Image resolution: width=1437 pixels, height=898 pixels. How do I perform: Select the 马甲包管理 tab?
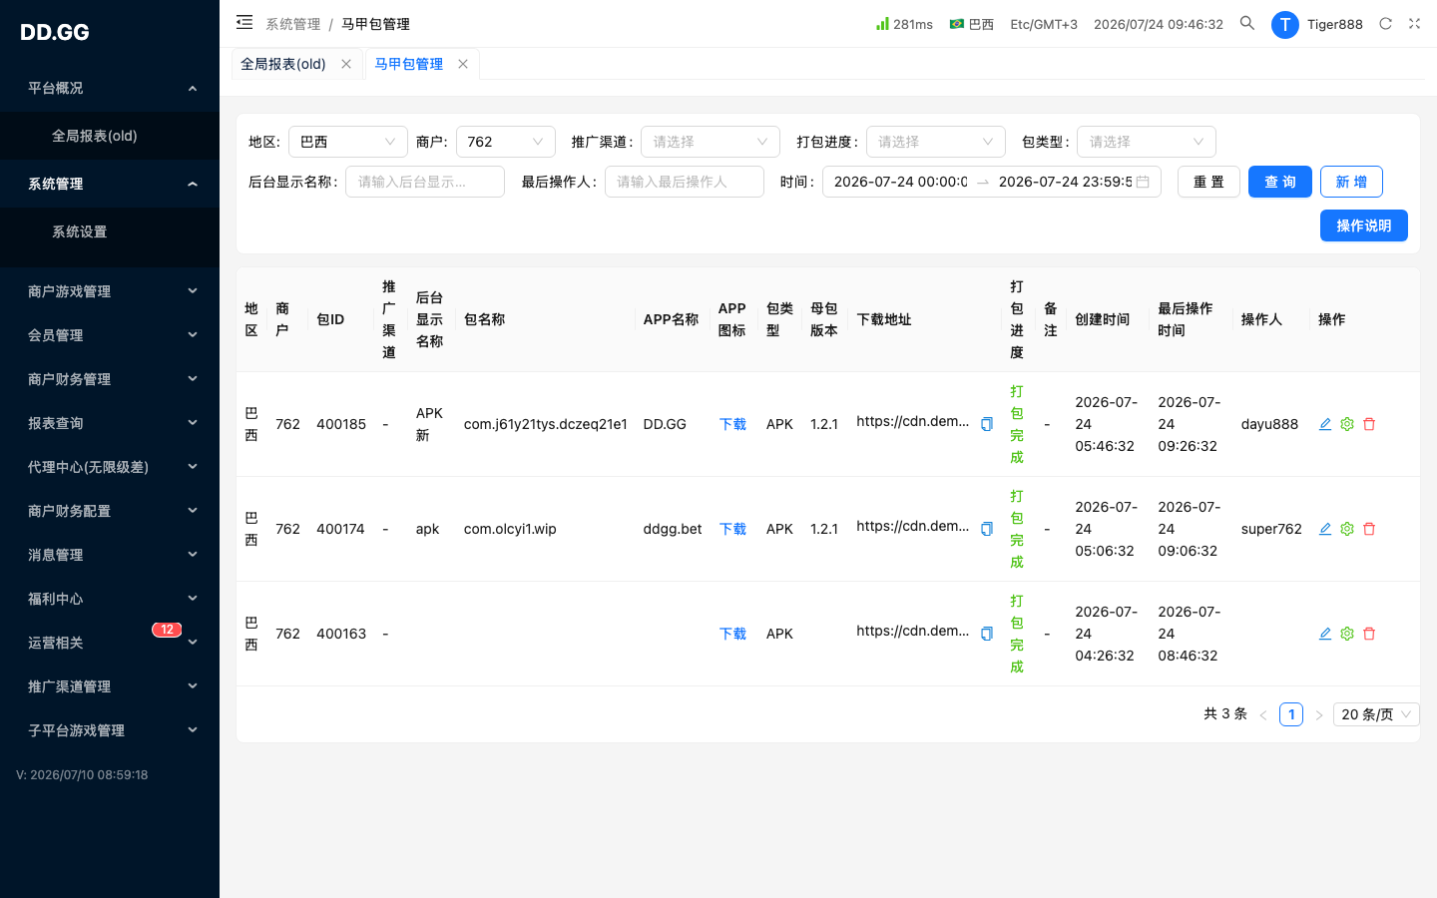point(409,64)
